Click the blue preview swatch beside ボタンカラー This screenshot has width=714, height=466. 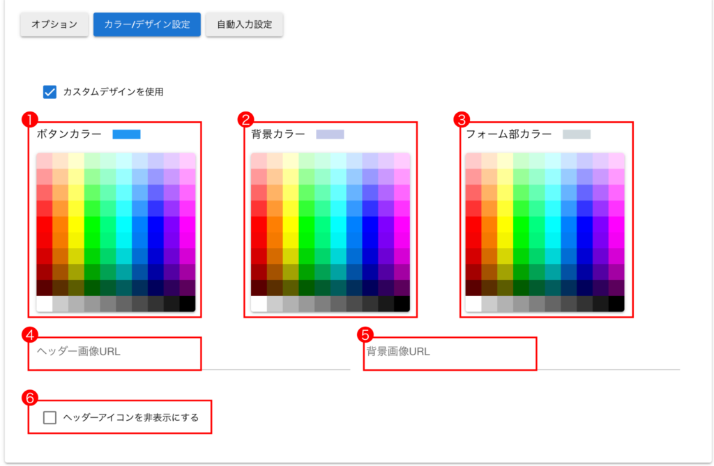127,134
